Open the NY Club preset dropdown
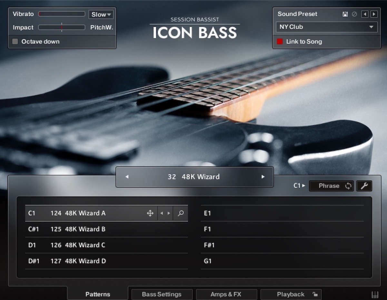 [x=326, y=27]
